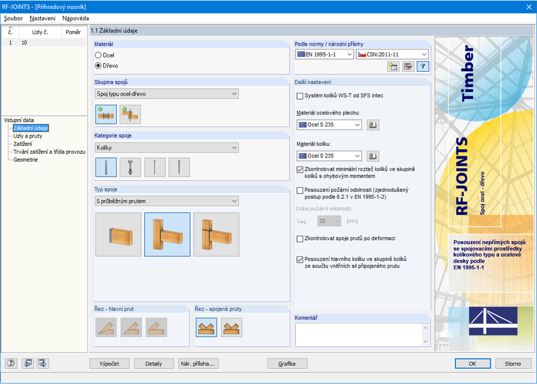The height and width of the screenshot is (384, 537).
Task: Open the CSN:2011-11 national annex dropdown
Action: click(392, 54)
